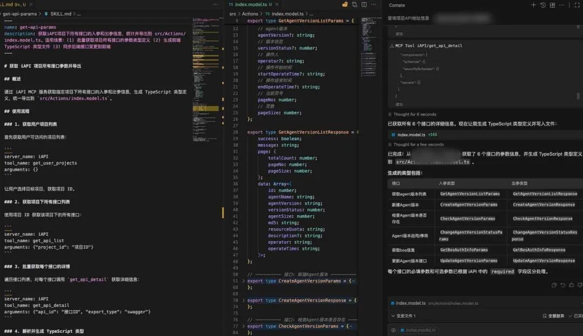Click the MCP tool output scrollbar

click(578, 96)
